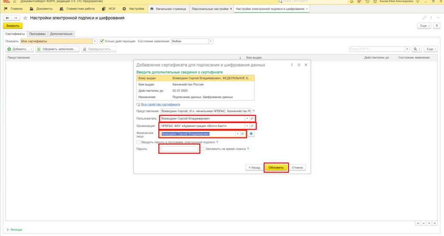The image size is (444, 236).
Task: Click the Представление text field in dialog
Action: (206, 111)
